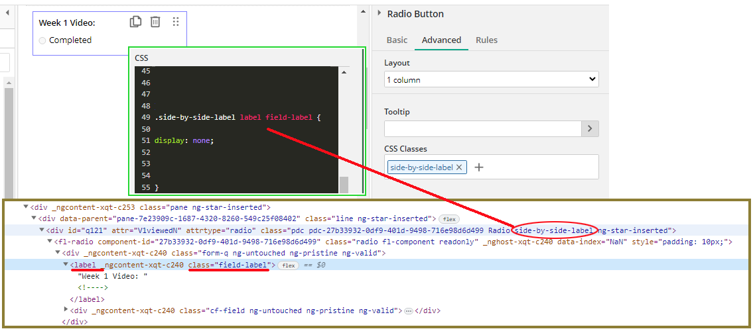
Task: Expand the Tooltip arrow button
Action: 590,128
